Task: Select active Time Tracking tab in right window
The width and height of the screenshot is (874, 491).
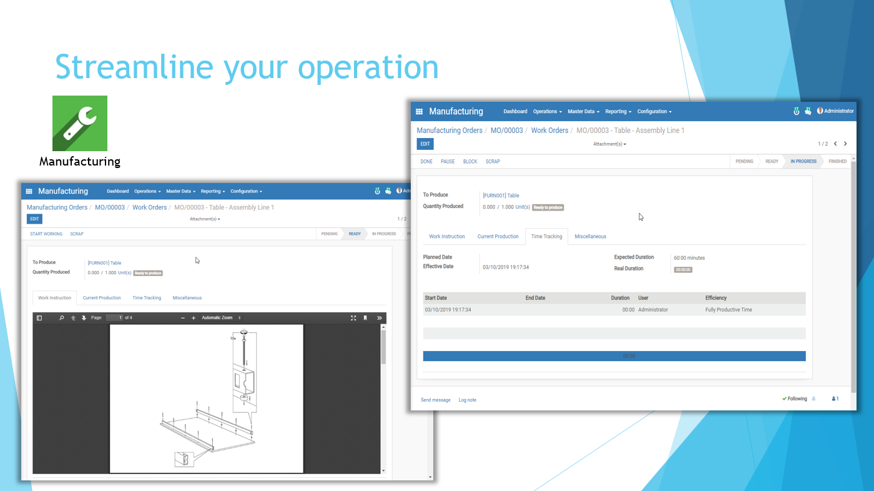Action: [x=547, y=236]
